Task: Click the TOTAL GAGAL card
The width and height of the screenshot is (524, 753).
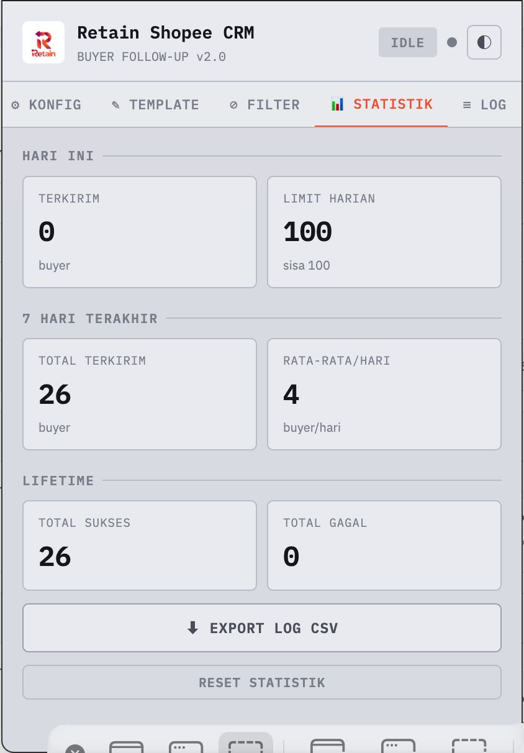Action: tap(384, 545)
